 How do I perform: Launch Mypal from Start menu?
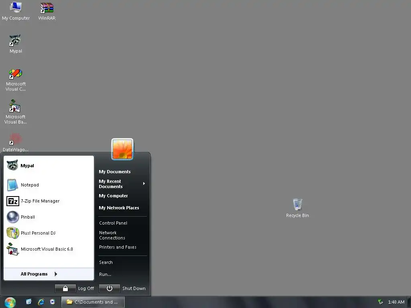coord(49,166)
